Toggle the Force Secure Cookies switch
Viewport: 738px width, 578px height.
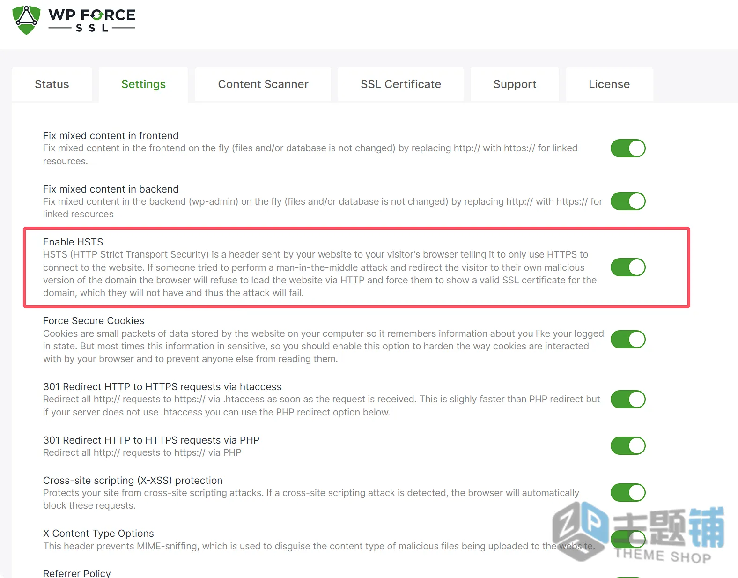coord(628,340)
